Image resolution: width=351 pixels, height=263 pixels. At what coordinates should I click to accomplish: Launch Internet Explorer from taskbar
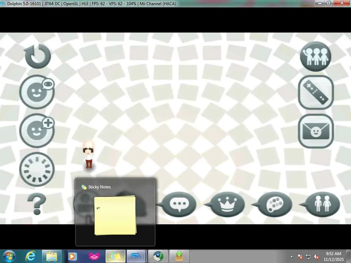(x=30, y=256)
